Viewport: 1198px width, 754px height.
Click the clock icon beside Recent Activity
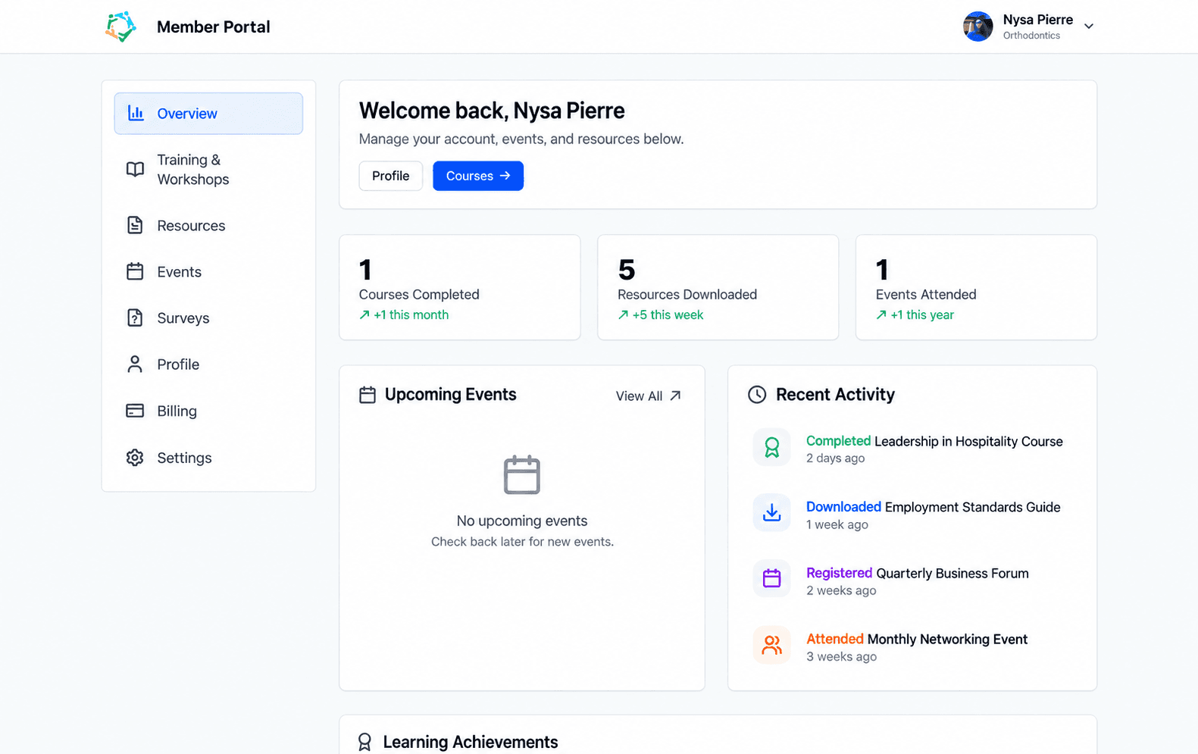point(757,395)
